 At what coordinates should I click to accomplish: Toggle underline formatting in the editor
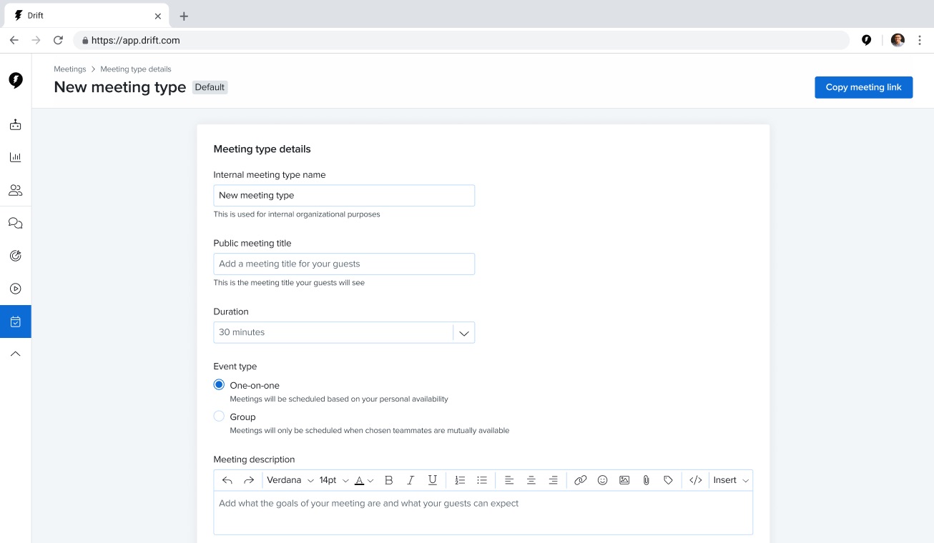click(x=433, y=480)
